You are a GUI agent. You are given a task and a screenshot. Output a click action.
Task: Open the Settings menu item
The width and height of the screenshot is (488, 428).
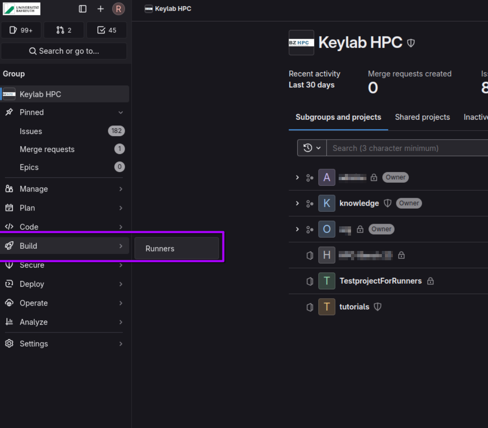[x=65, y=344]
